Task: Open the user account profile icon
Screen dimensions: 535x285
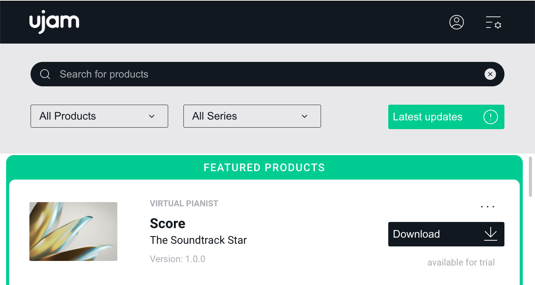Action: click(456, 22)
